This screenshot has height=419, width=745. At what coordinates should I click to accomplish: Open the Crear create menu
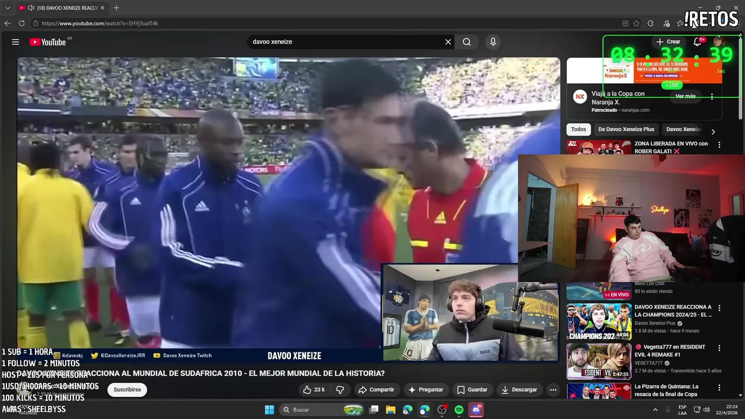[668, 42]
